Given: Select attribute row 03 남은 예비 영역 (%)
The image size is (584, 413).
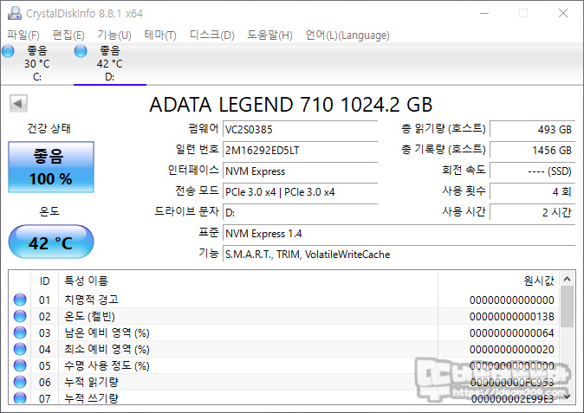Looking at the screenshot, I should point(284,332).
